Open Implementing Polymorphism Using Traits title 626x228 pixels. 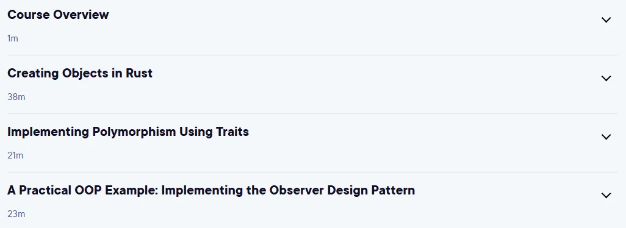click(x=128, y=132)
